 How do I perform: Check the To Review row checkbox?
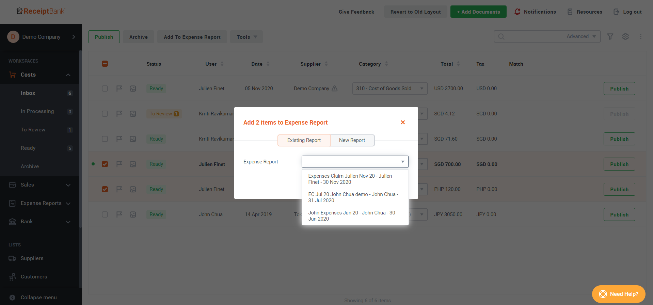pos(105,114)
